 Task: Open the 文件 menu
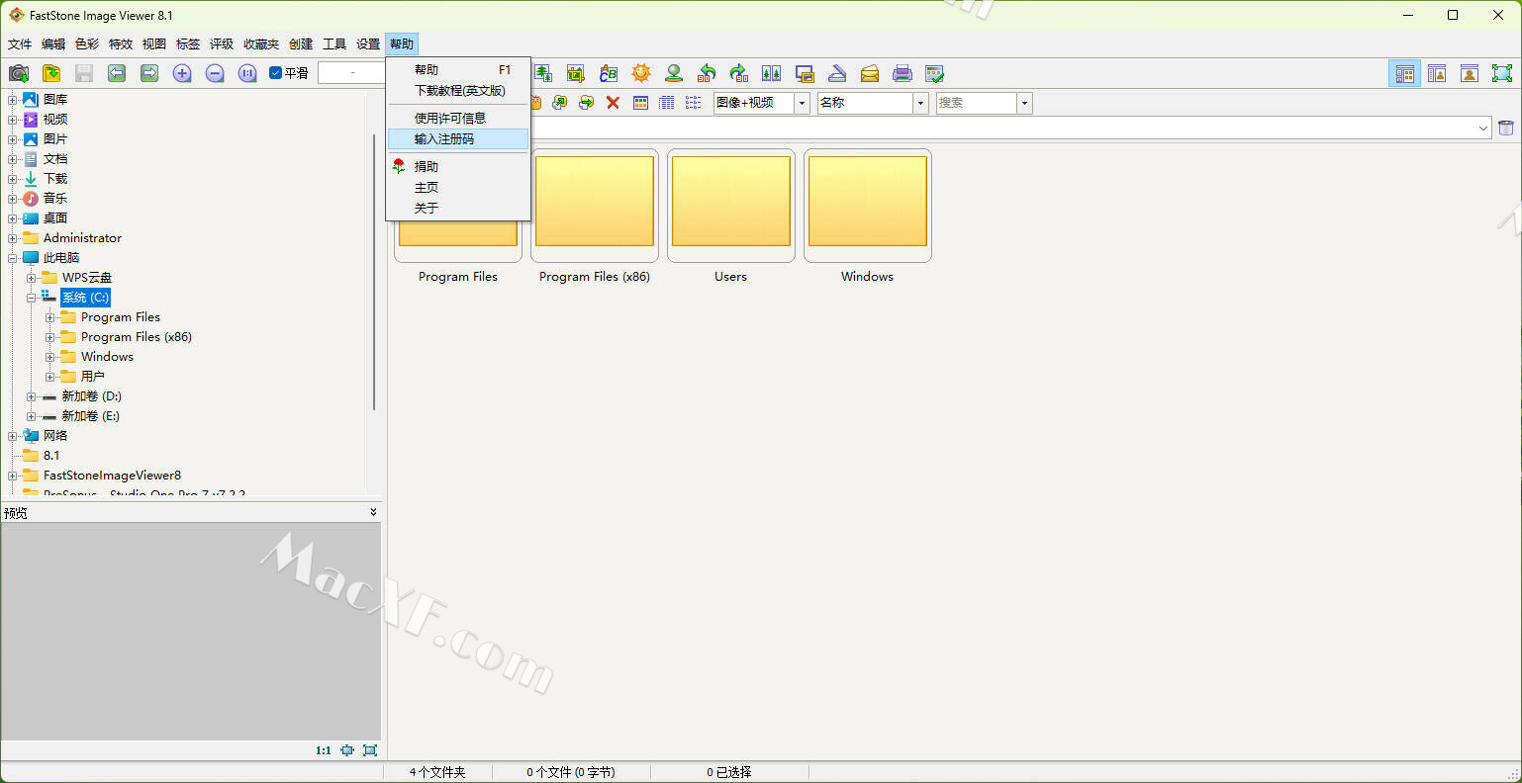click(x=20, y=44)
